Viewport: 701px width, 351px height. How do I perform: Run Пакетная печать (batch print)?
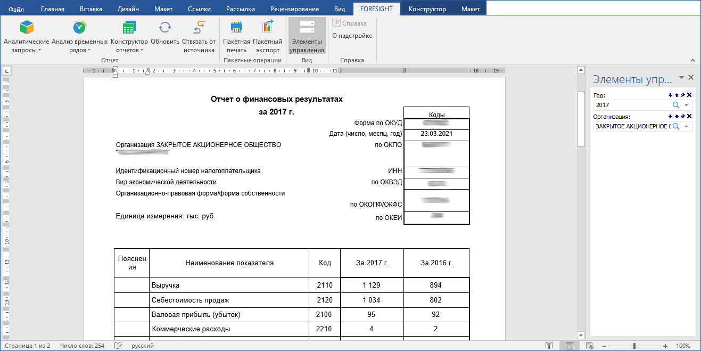236,32
